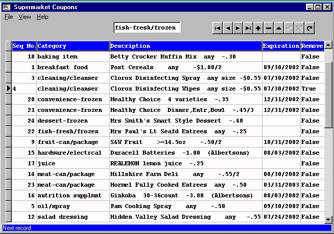Click the Expiration column header

pyautogui.click(x=281, y=46)
